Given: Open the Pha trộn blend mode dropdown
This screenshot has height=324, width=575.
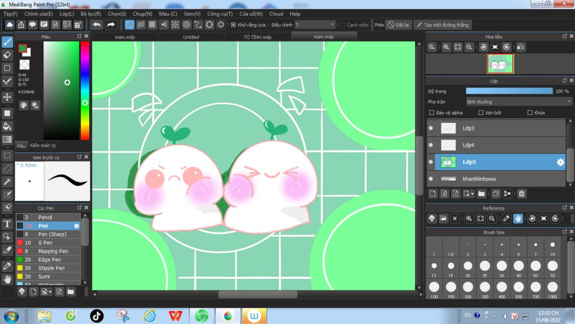Looking at the screenshot, I should click(x=519, y=102).
